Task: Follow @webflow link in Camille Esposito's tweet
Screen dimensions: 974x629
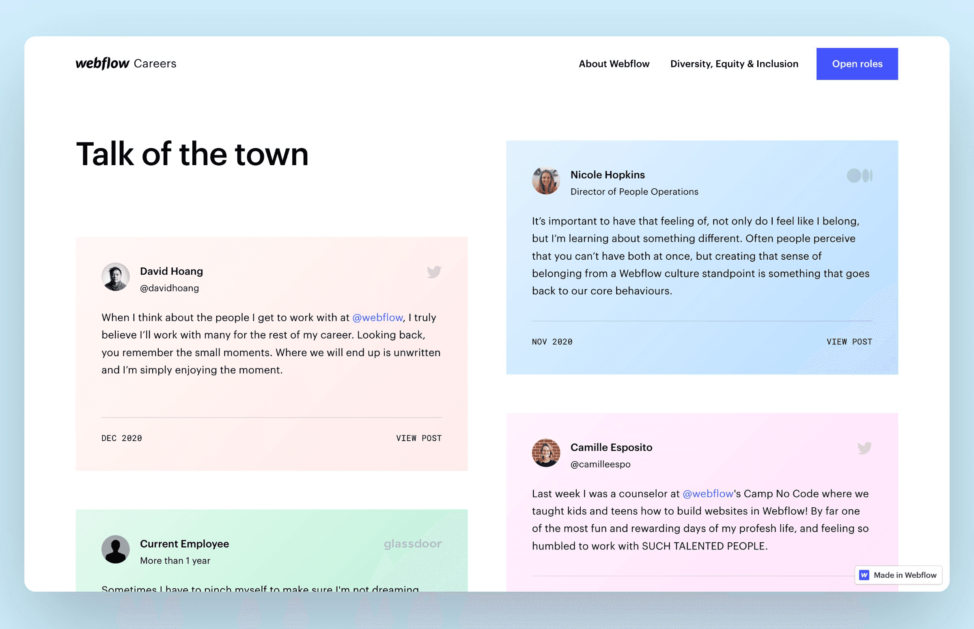Action: (x=708, y=493)
